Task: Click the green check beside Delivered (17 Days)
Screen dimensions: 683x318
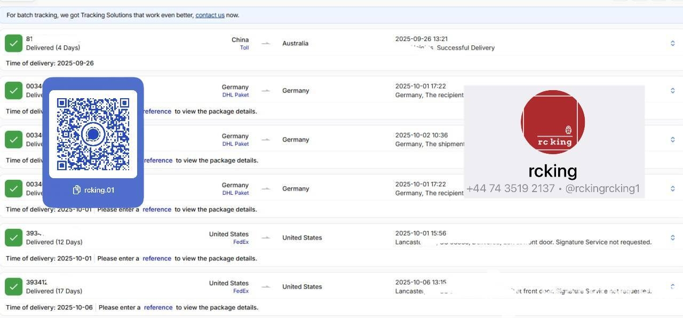Action: click(x=13, y=287)
